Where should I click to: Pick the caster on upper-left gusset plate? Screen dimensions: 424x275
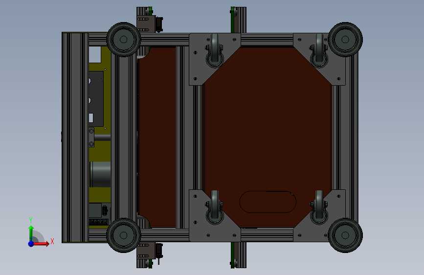coord(215,51)
